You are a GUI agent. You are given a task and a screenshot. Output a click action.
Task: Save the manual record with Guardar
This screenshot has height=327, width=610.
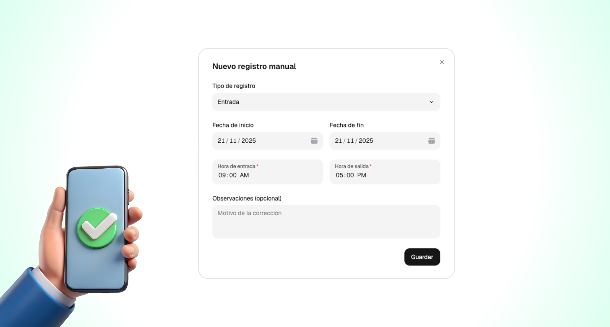tap(422, 257)
